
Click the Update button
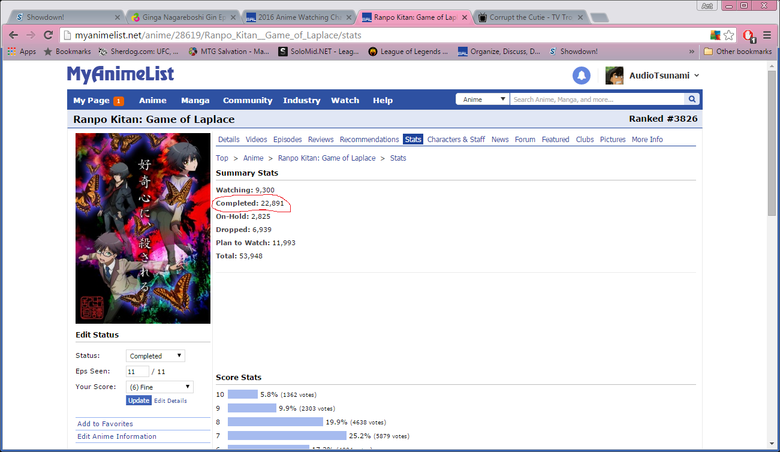138,400
